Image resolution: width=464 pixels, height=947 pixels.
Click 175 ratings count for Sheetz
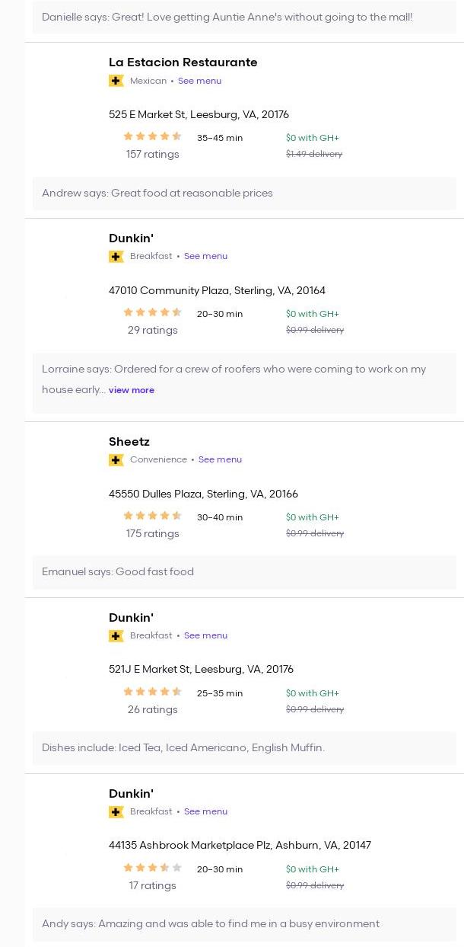152,534
